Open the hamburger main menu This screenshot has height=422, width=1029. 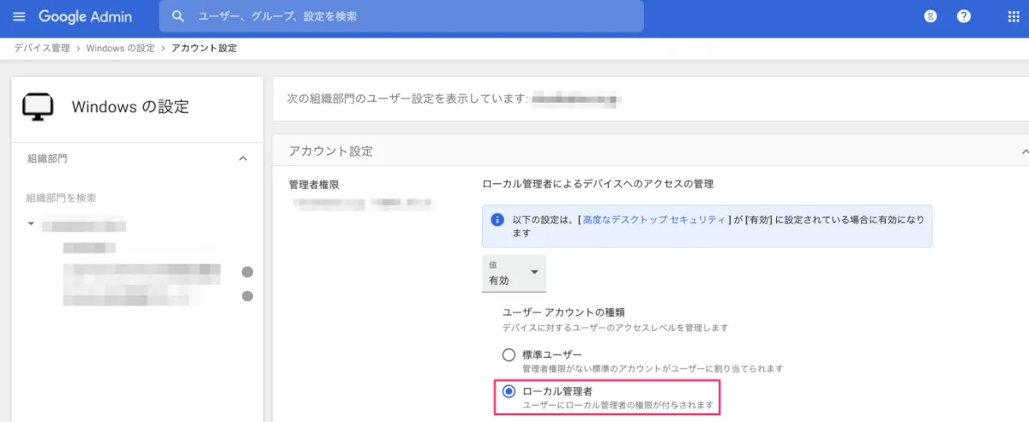[x=20, y=16]
